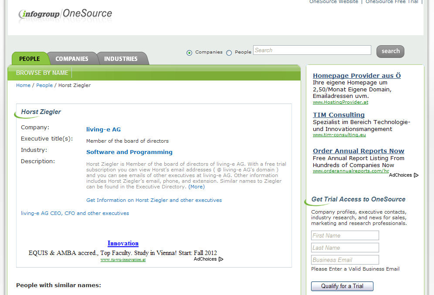Click AdChoices label in sidebar
Viewport: 434px width, 295px height.
point(400,175)
